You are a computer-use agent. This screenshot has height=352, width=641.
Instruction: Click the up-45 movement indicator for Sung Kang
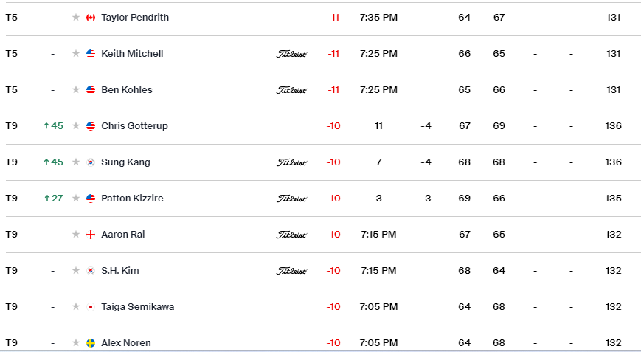pyautogui.click(x=53, y=162)
